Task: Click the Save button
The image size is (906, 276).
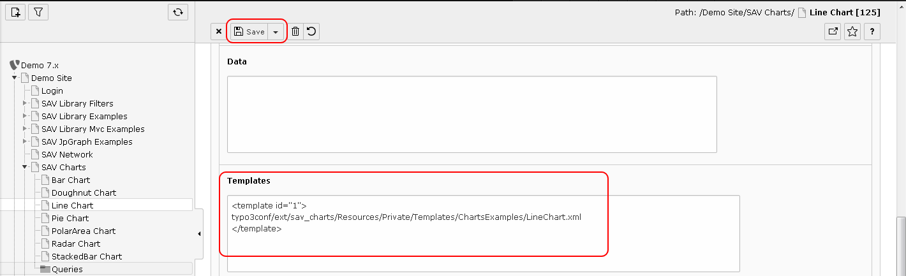Action: click(249, 31)
